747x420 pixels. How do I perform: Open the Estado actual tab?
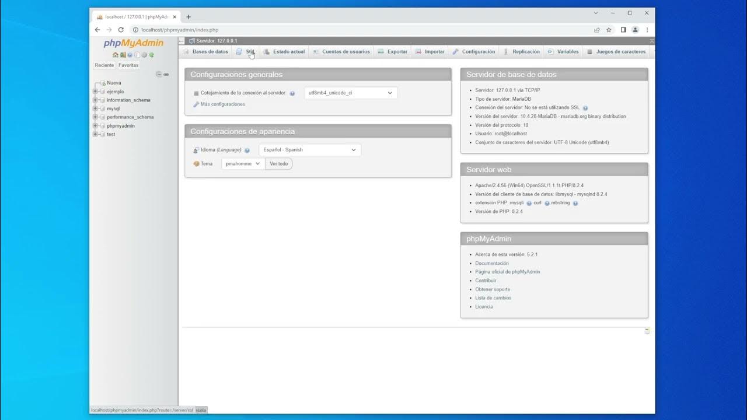coord(284,52)
